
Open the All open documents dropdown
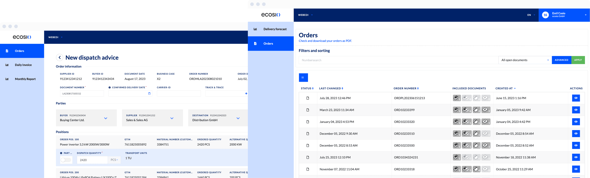525,60
